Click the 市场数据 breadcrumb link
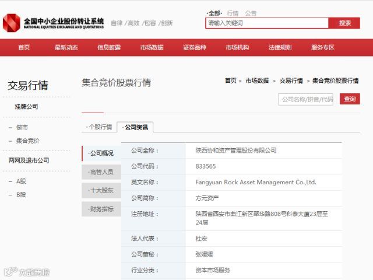Image resolution: width=373 pixels, height=280 pixels. [x=257, y=80]
